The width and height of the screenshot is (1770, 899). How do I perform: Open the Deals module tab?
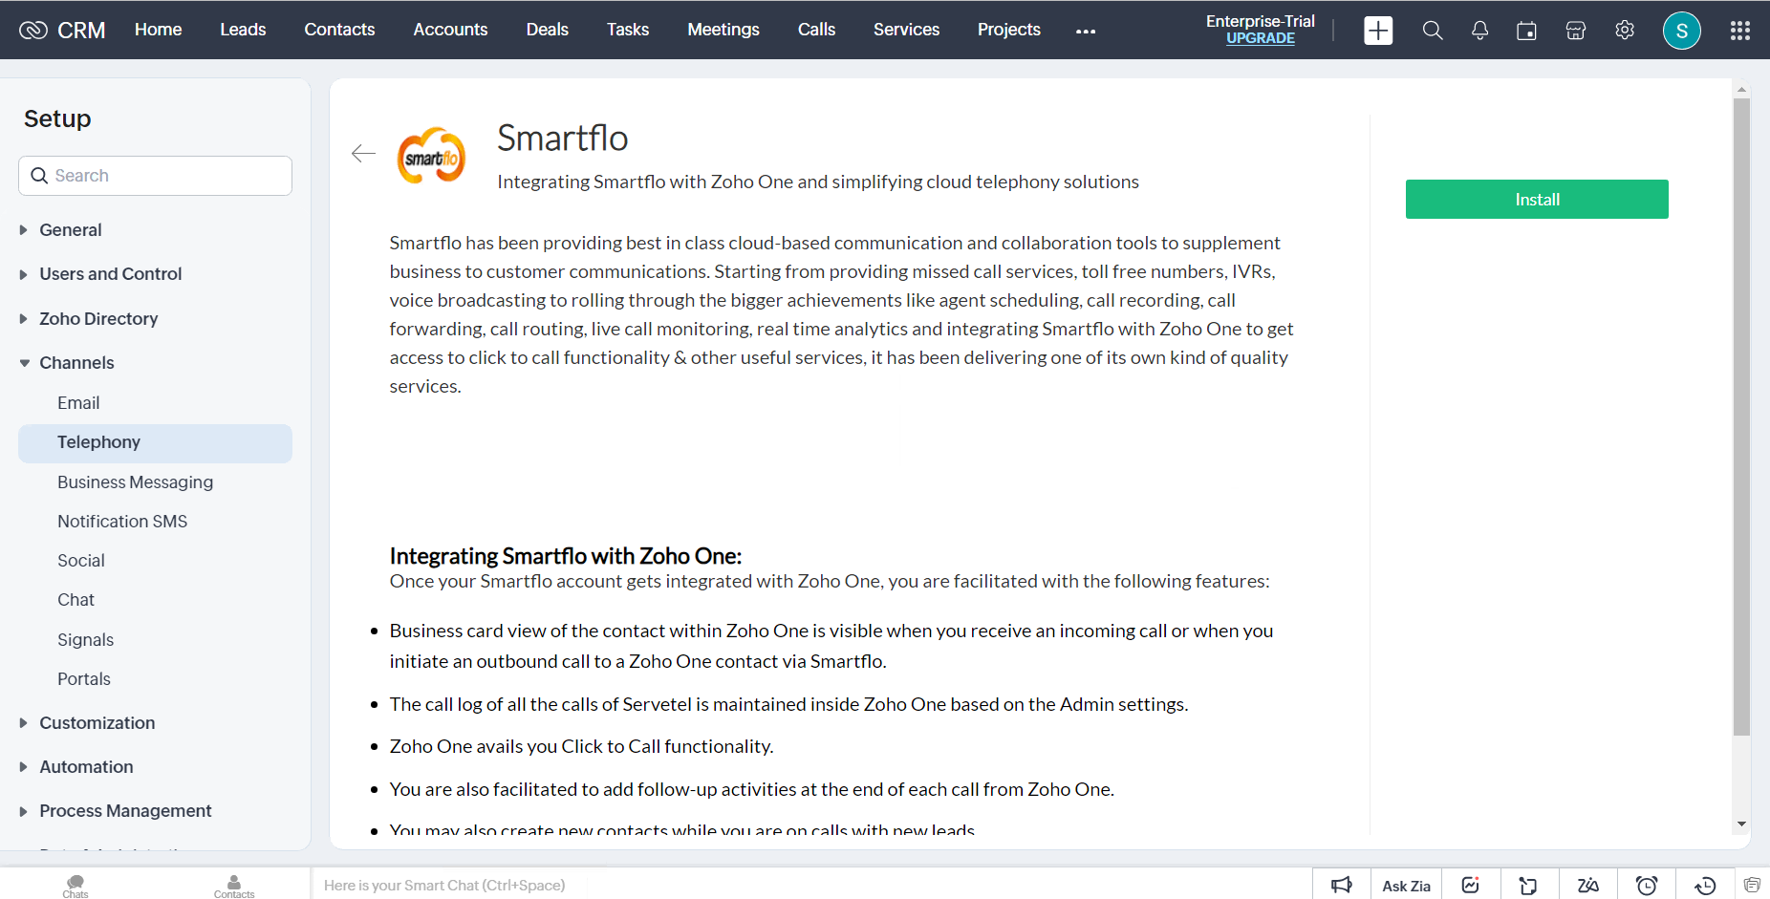[x=547, y=30]
